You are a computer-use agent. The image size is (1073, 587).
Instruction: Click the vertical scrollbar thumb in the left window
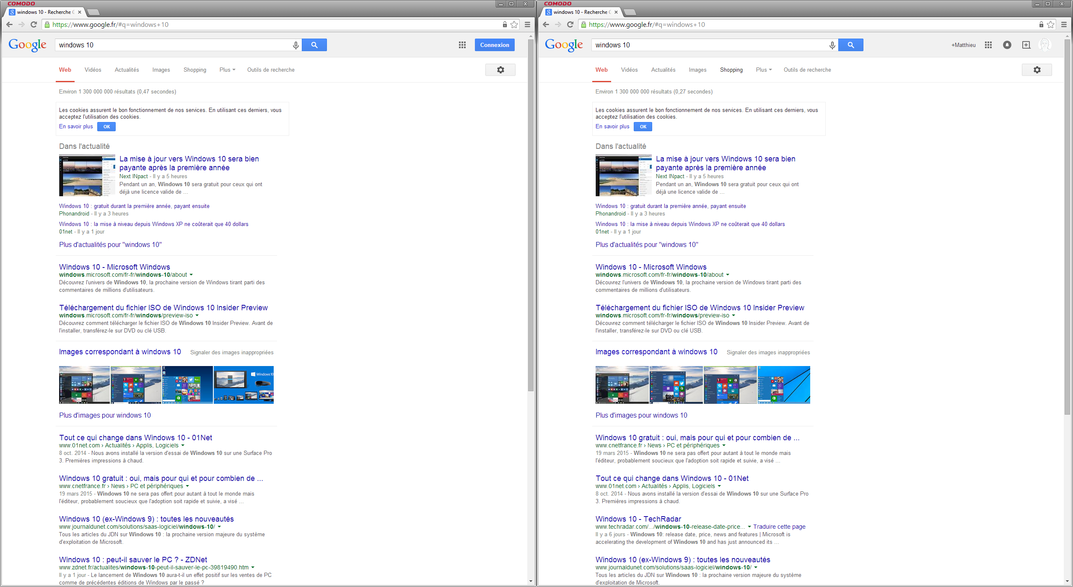[x=531, y=216]
